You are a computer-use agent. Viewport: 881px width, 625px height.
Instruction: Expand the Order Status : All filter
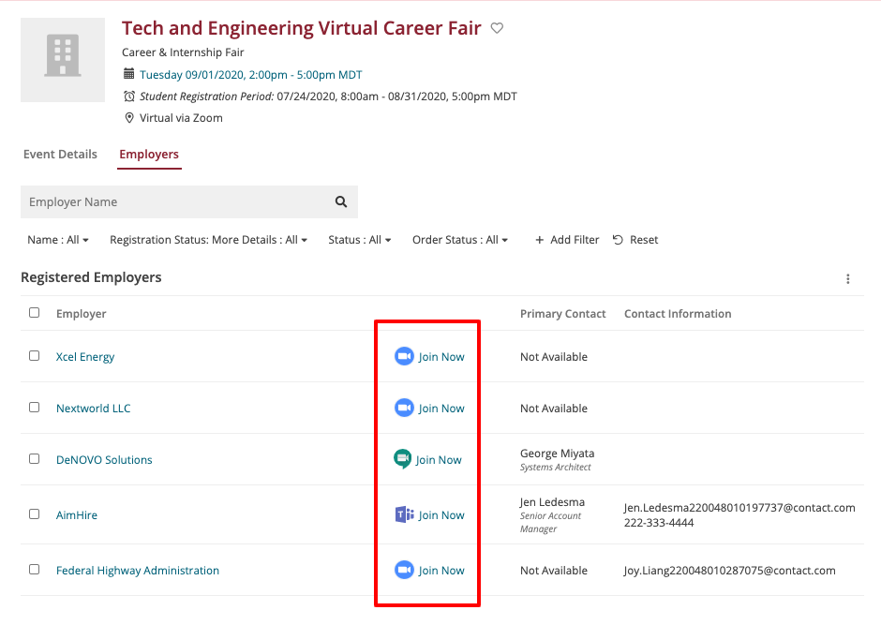(459, 240)
